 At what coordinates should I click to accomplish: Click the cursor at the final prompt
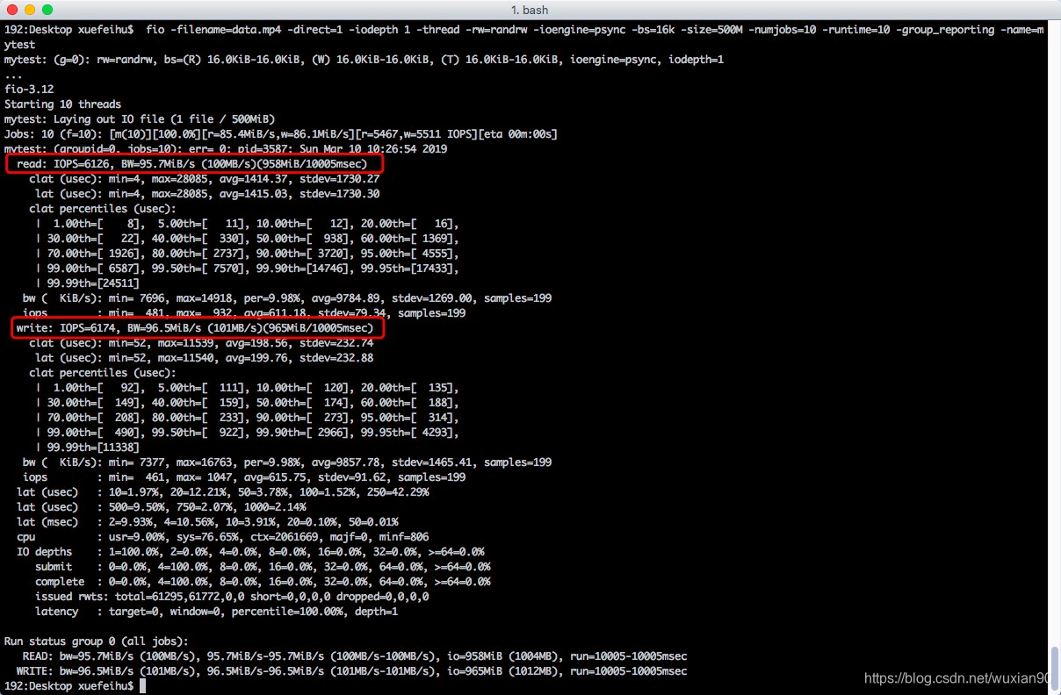point(141,686)
